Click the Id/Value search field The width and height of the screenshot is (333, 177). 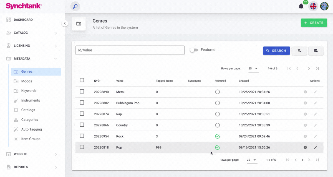click(x=130, y=50)
